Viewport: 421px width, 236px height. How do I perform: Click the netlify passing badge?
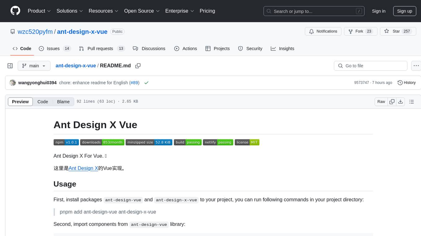[218, 142]
